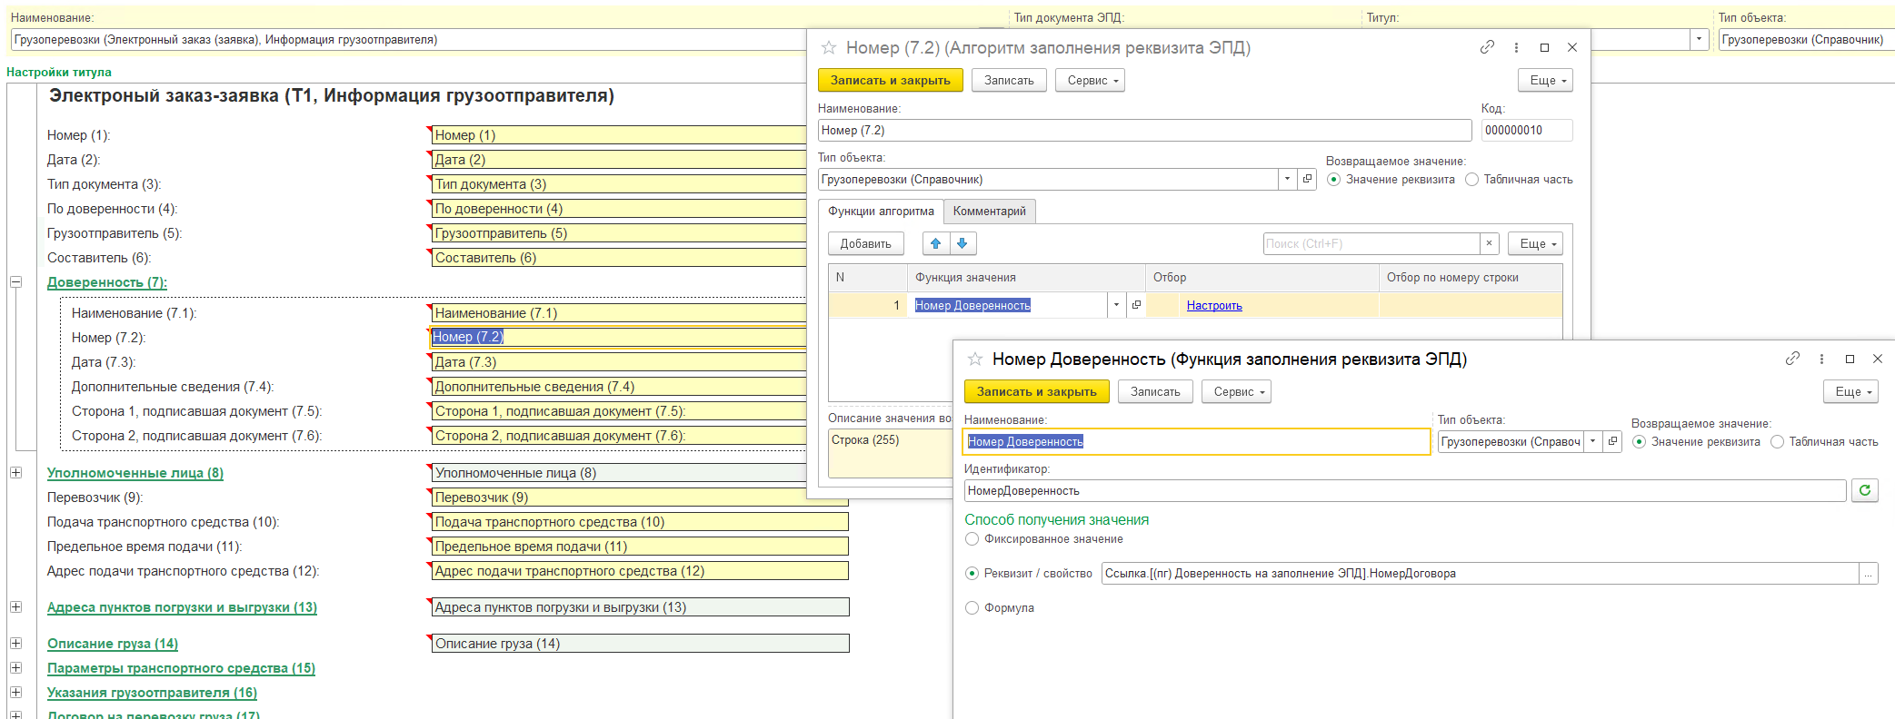Move algorithm function row down with blue arrow
Screen dimensions: 1895x719
pyautogui.click(x=962, y=243)
